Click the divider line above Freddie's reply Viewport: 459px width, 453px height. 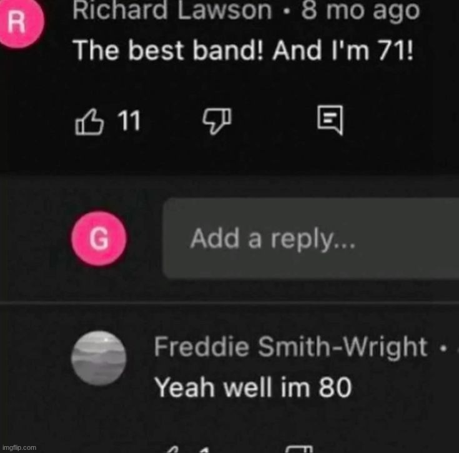tap(230, 303)
